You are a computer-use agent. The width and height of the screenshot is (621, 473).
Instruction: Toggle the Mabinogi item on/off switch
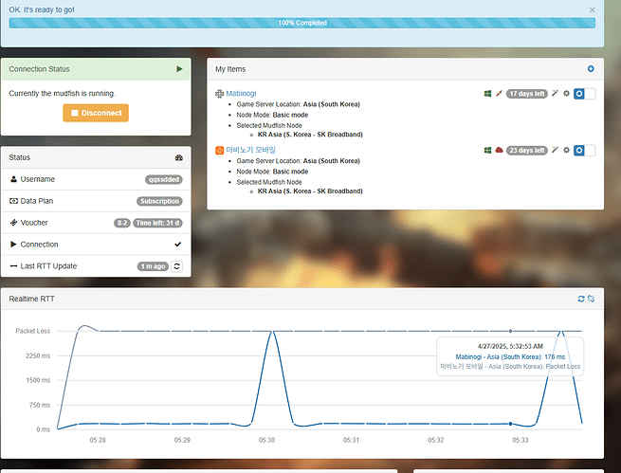tap(584, 94)
